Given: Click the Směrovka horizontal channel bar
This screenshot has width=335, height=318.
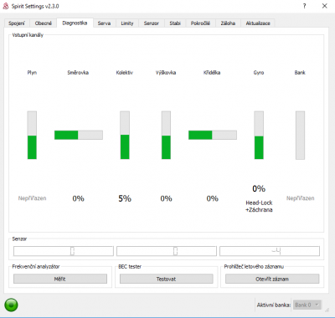Looking at the screenshot, I should click(79, 135).
